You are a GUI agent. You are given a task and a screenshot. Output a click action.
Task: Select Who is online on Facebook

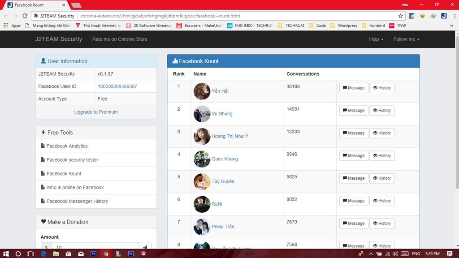tap(75, 187)
